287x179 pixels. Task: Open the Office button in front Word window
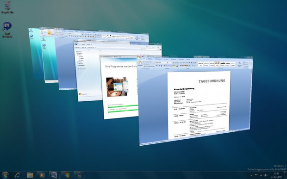[138, 57]
